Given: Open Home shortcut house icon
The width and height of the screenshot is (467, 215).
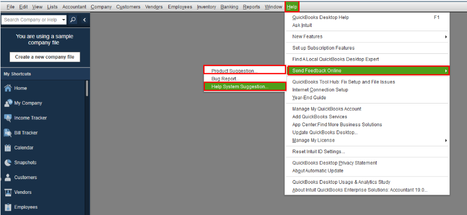Looking at the screenshot, I should coord(8,88).
